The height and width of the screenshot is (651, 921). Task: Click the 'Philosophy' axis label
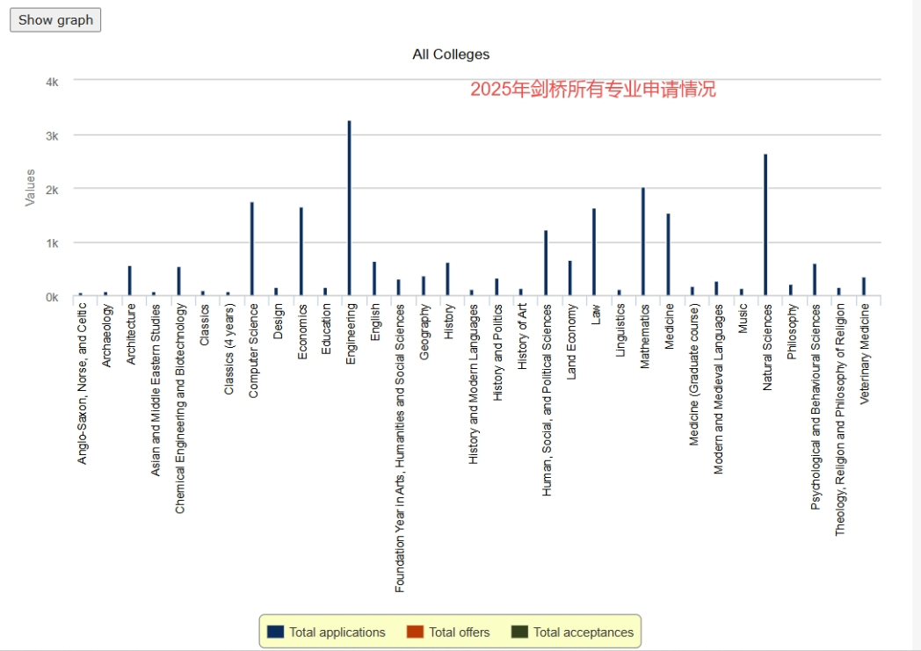pyautogui.click(x=792, y=332)
